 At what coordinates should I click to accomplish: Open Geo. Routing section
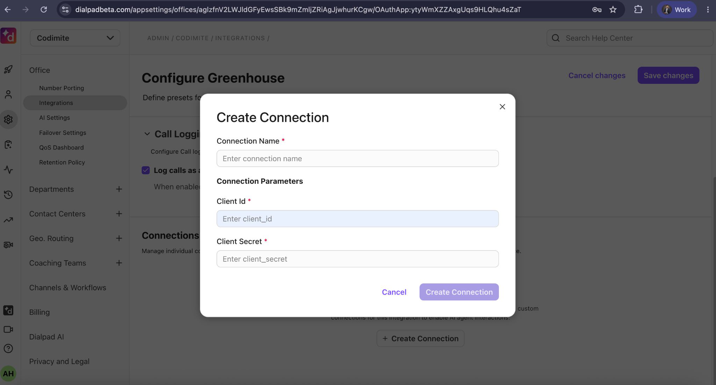pyautogui.click(x=51, y=238)
